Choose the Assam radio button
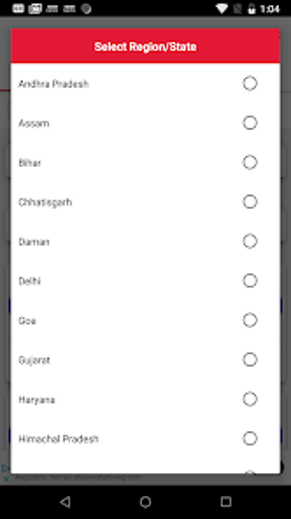Image resolution: width=291 pixels, height=519 pixels. [250, 123]
